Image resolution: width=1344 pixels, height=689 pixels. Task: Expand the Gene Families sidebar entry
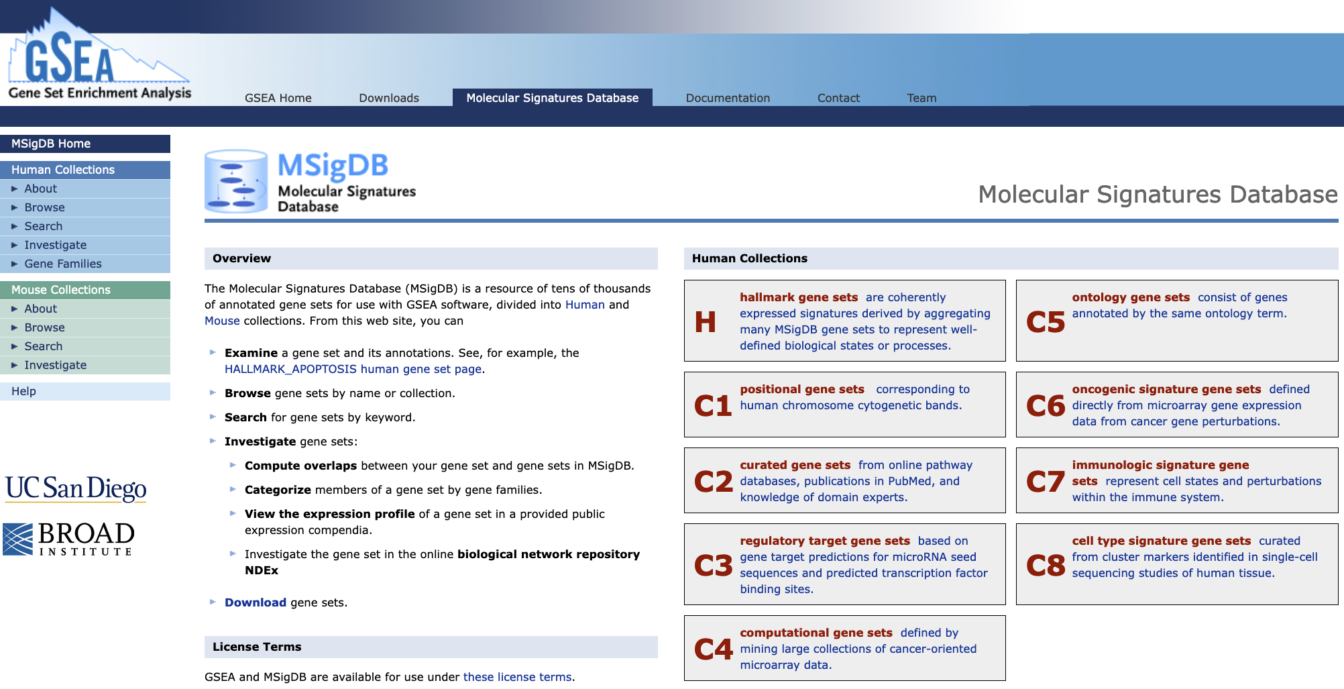click(x=63, y=264)
